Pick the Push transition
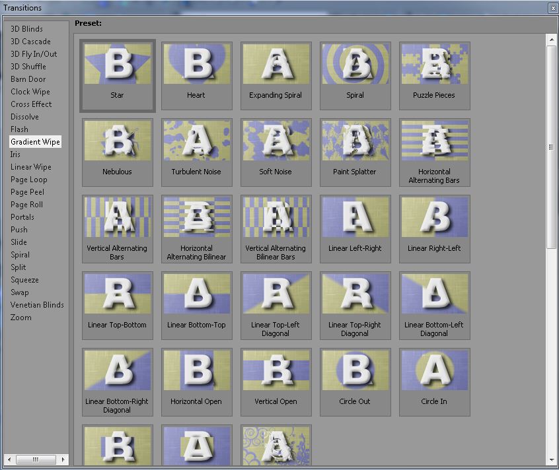The height and width of the screenshot is (470, 559). [x=19, y=230]
